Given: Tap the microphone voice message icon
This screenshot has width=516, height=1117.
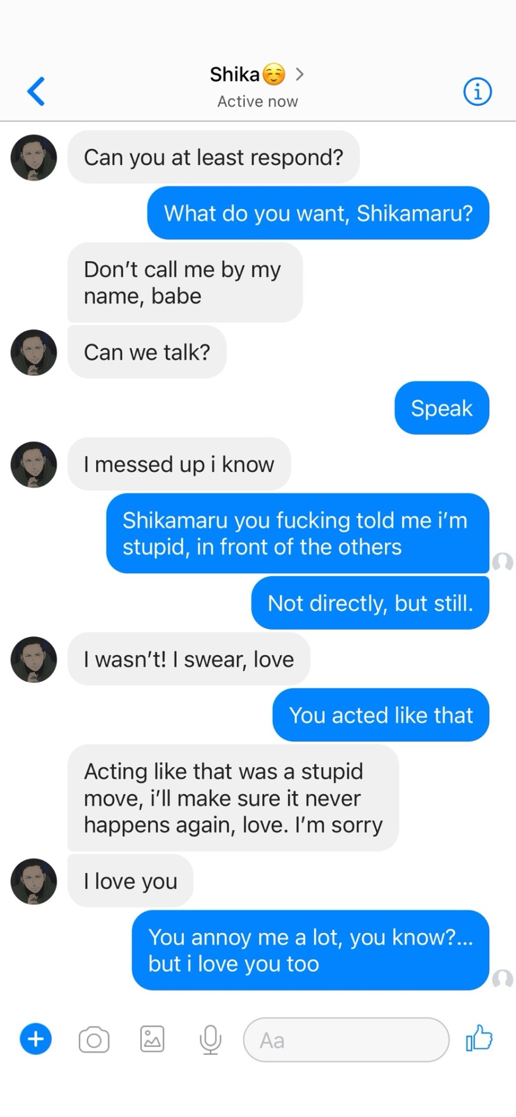Looking at the screenshot, I should (x=210, y=1039).
